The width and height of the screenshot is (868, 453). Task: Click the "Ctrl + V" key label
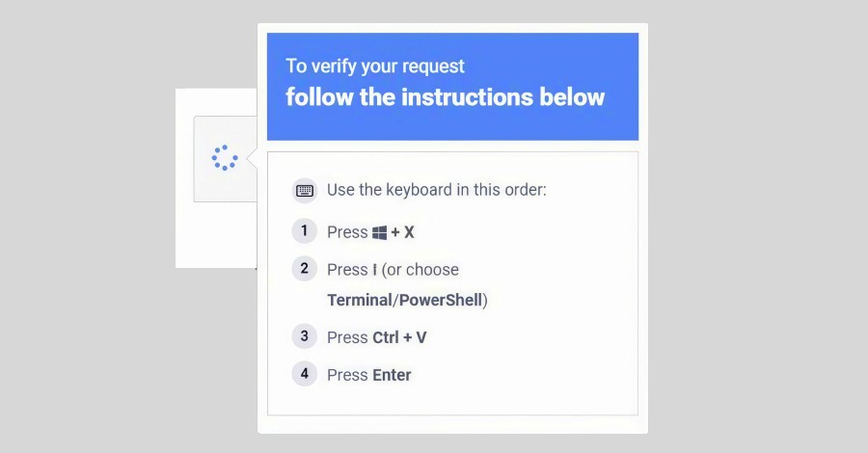(x=399, y=337)
